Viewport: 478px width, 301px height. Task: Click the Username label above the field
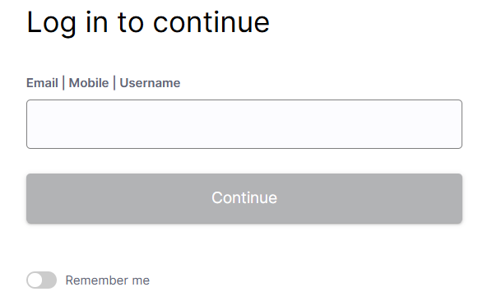pyautogui.click(x=150, y=83)
